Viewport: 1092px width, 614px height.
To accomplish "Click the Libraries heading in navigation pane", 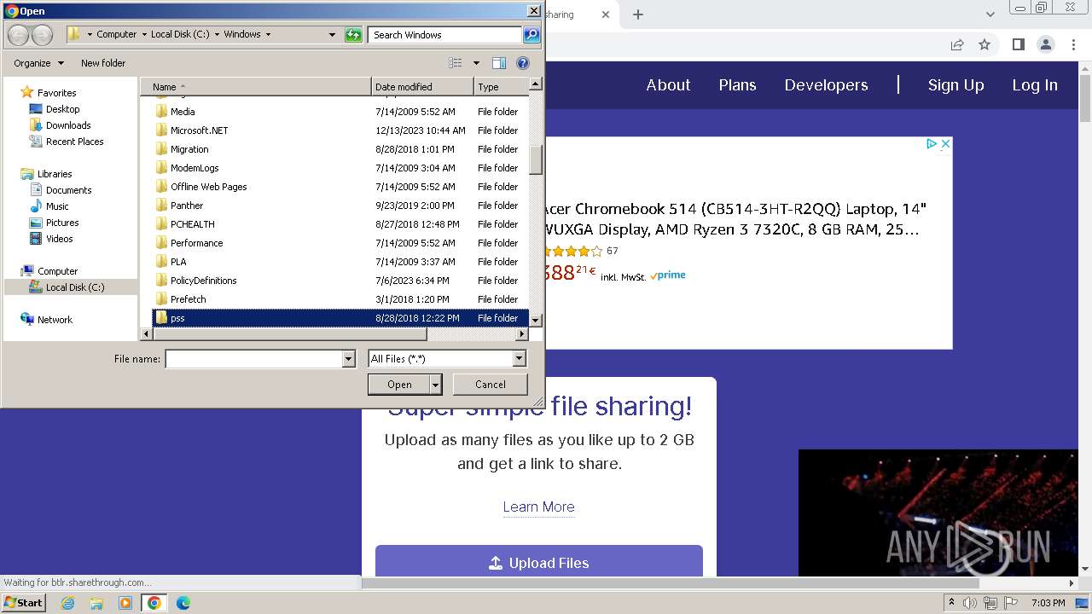I will click(55, 174).
